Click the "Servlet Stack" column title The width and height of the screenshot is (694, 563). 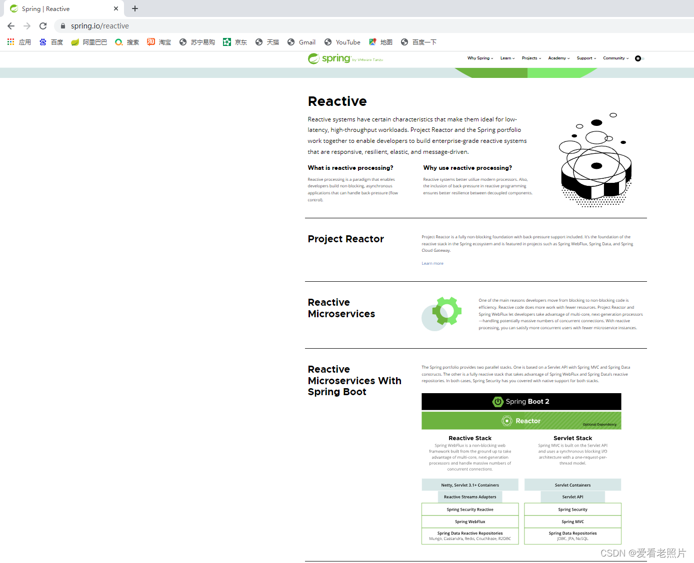(x=573, y=438)
